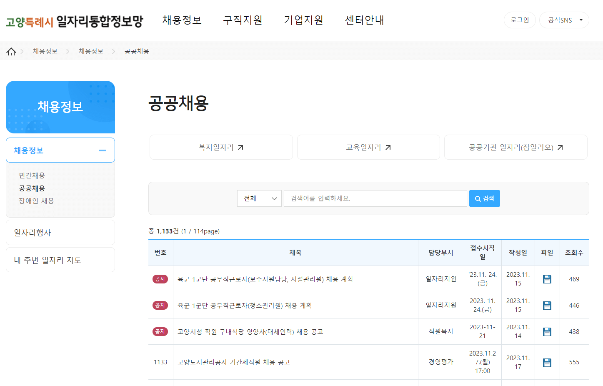Open 고양시청 직원 구내식당 영양사 채용 공고
This screenshot has width=603, height=386.
coord(250,332)
